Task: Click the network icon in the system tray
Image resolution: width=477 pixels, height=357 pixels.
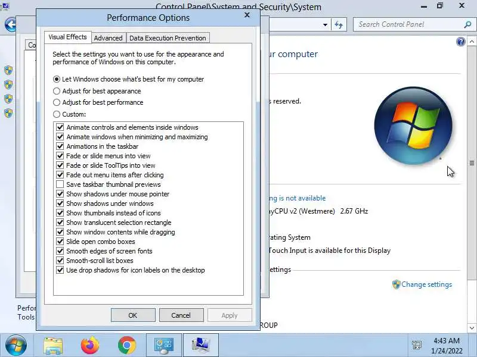Action: click(x=416, y=345)
